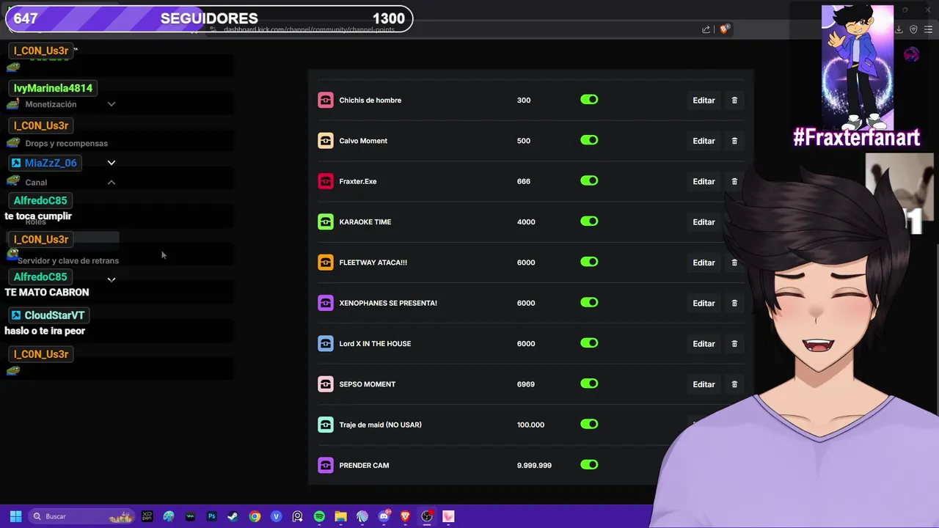Click the Calvo Moment reward icon

click(325, 141)
